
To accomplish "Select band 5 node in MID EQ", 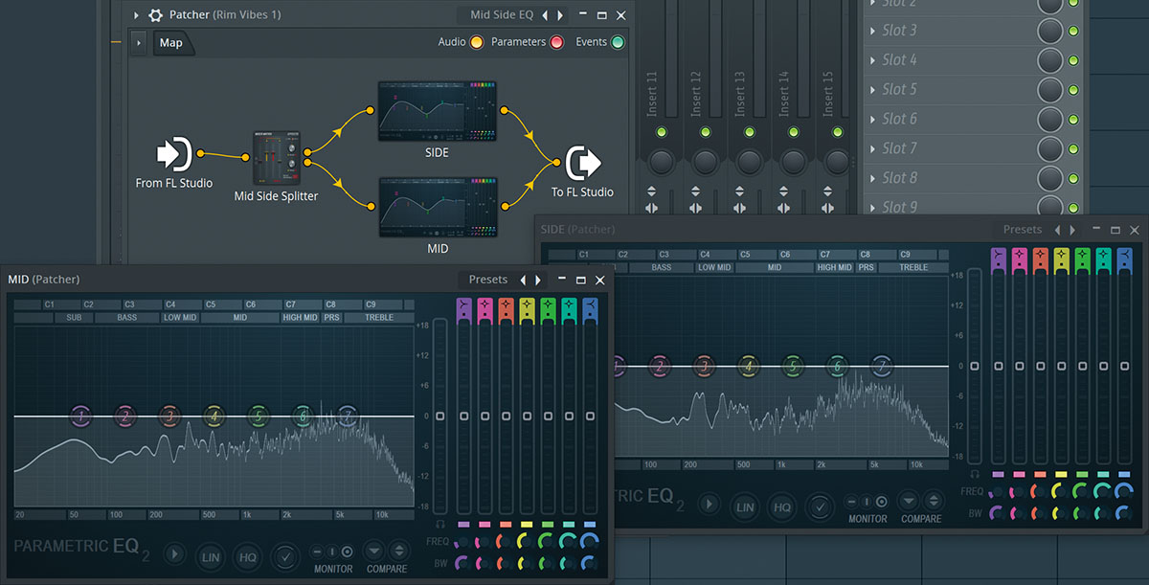I will pos(259,416).
